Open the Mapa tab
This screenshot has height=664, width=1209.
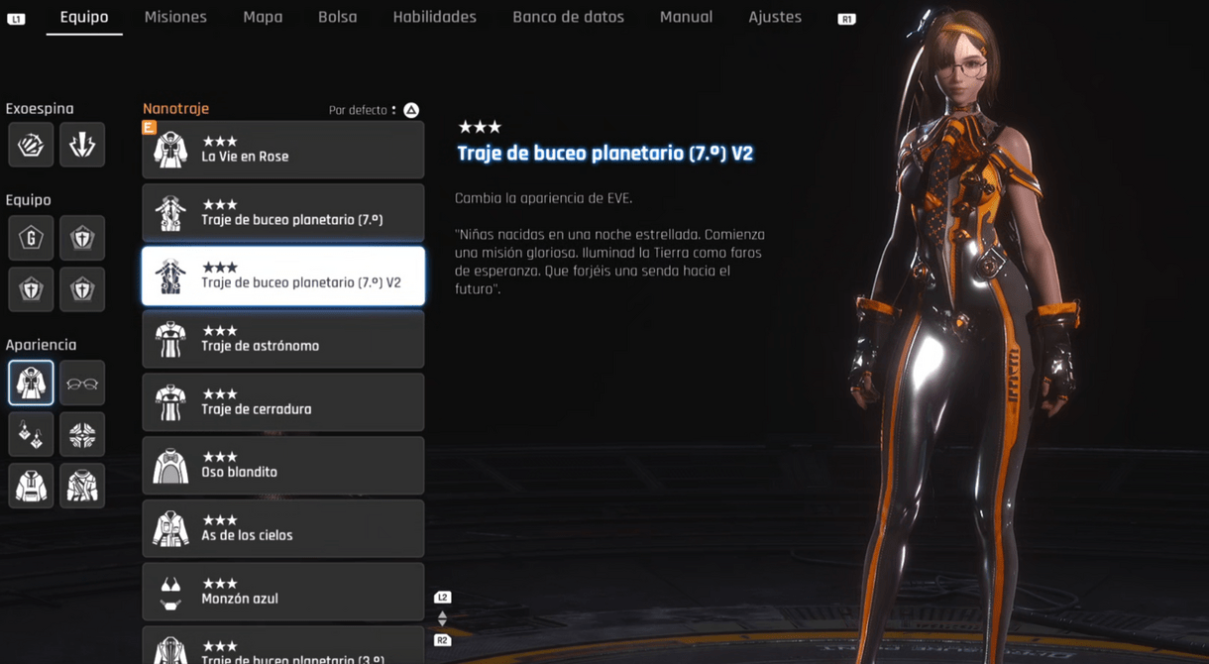pyautogui.click(x=263, y=17)
